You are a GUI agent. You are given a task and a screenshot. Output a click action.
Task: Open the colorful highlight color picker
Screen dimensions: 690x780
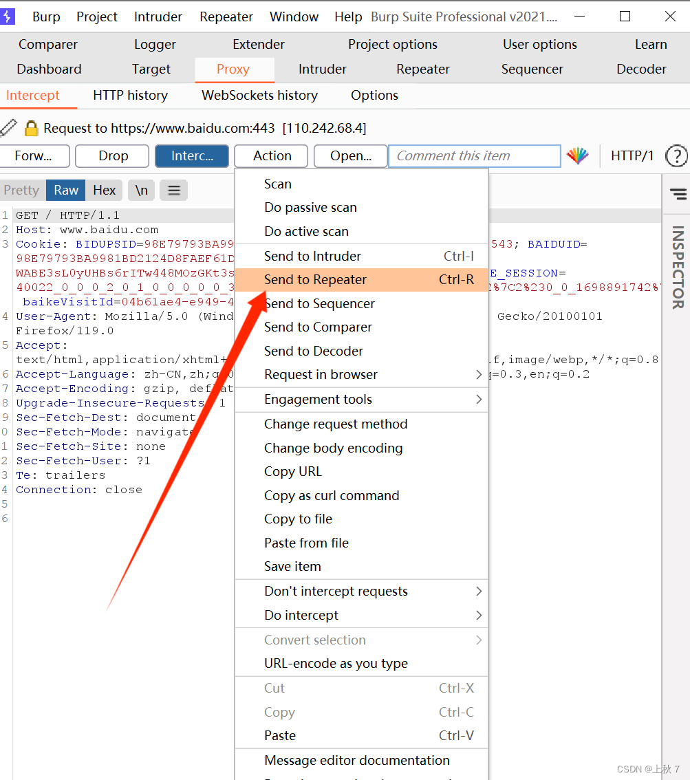click(578, 156)
